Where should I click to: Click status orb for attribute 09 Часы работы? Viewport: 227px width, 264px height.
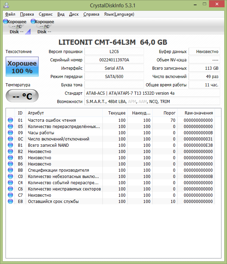pyautogui.click(x=10, y=133)
